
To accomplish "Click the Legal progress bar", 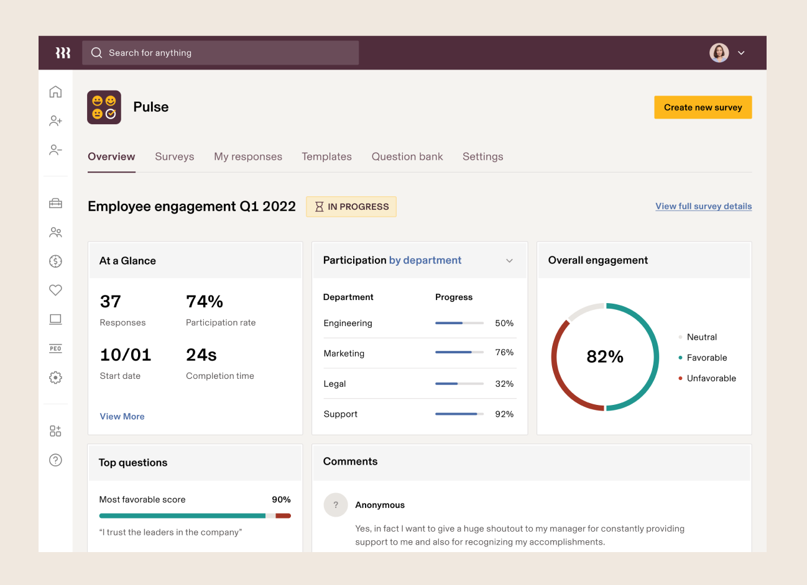I will [x=459, y=384].
